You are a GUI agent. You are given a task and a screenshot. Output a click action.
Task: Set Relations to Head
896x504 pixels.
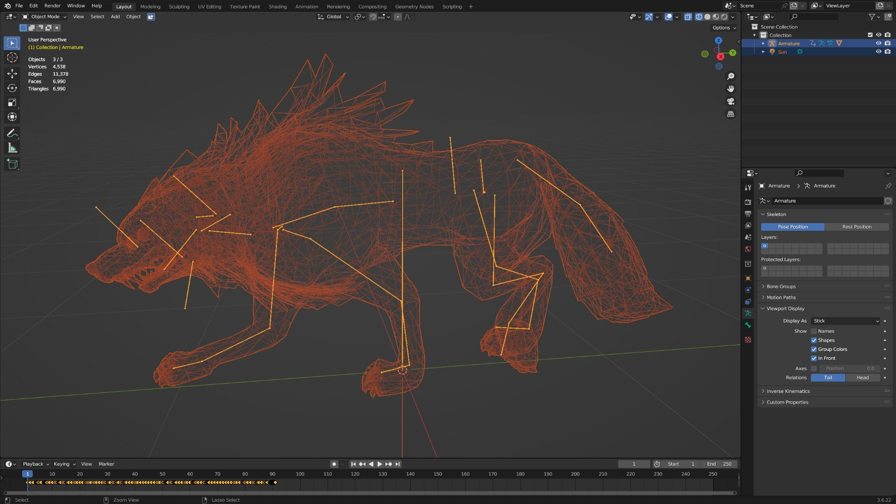tap(862, 378)
